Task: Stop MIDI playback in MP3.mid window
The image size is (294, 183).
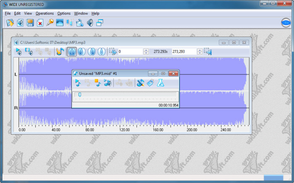Action: pyautogui.click(x=97, y=83)
